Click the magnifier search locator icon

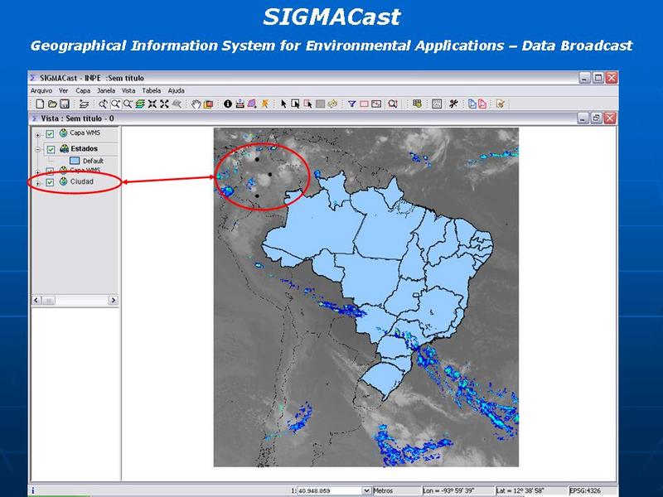(x=393, y=104)
